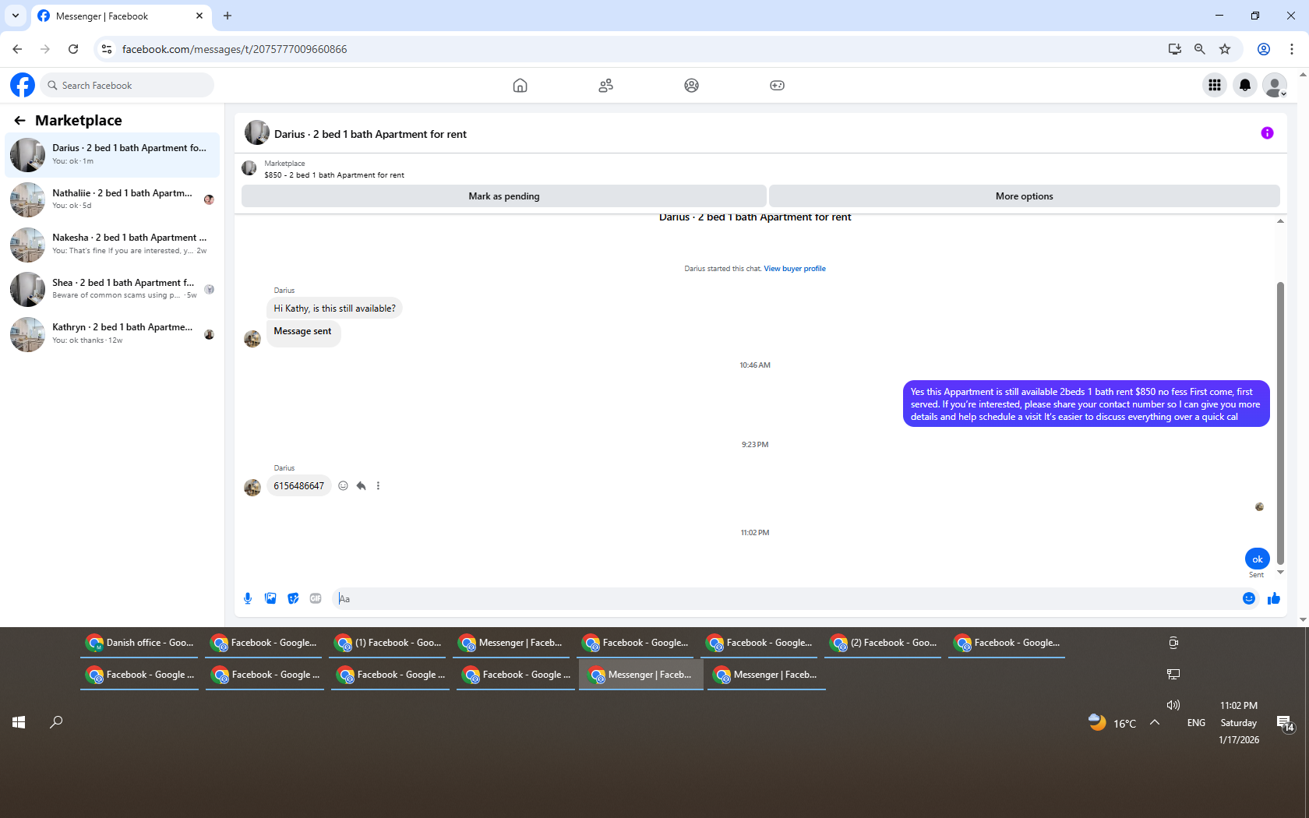React to message 6156486647 with emoji
The image size is (1309, 818).
343,485
